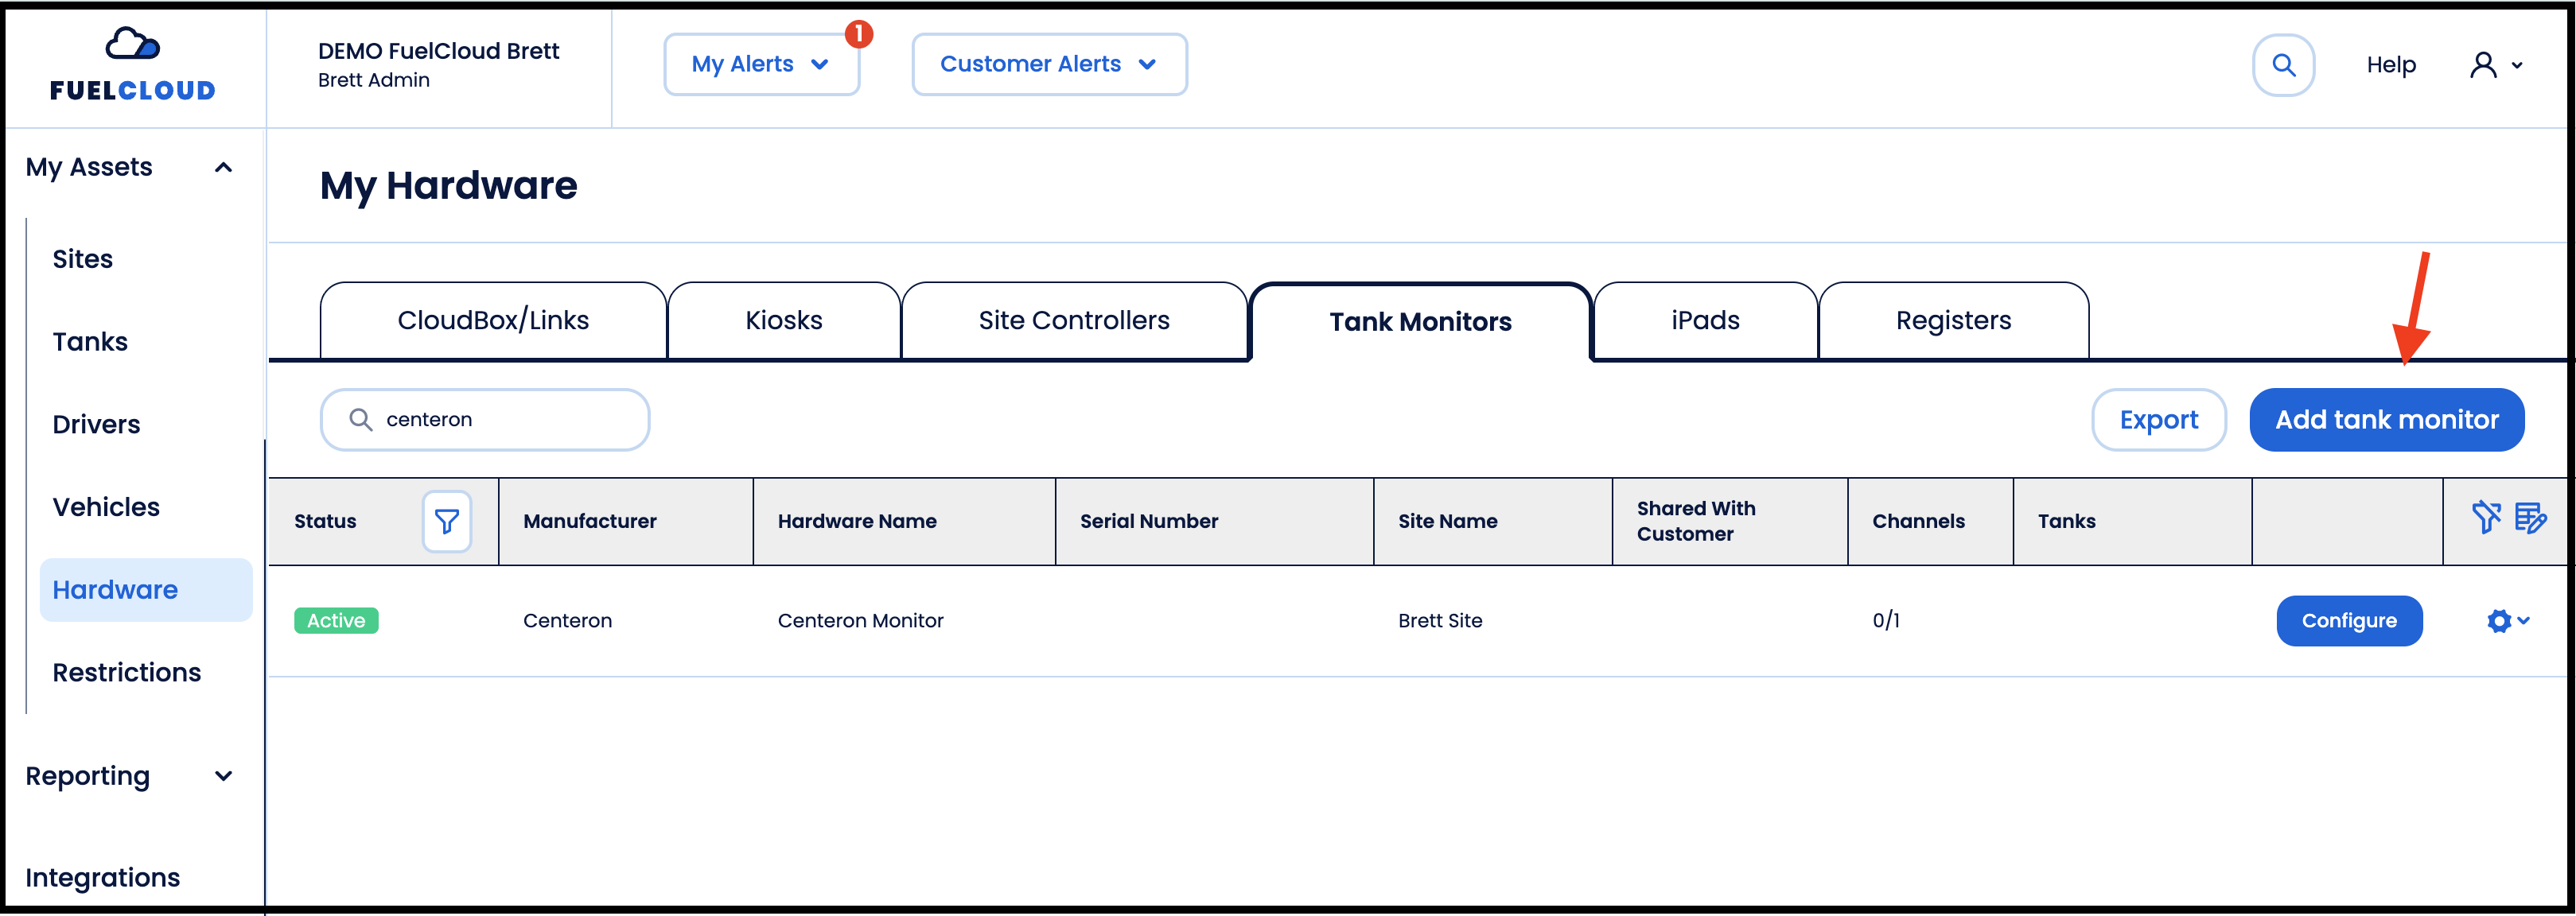
Task: Click the Serial Number column header
Action: click(1149, 521)
